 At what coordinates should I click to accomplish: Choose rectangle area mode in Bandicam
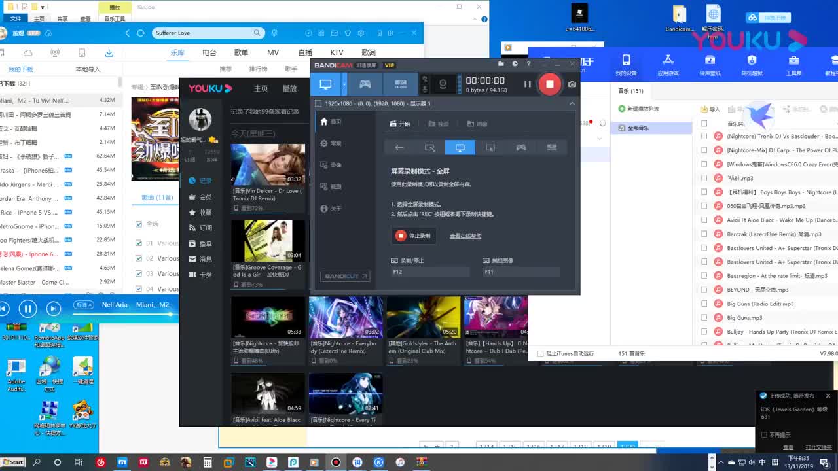[x=429, y=148]
